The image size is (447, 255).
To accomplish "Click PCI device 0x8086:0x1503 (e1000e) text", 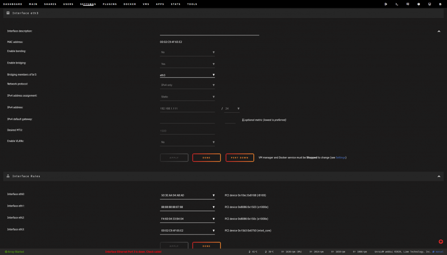I will pos(246,207).
